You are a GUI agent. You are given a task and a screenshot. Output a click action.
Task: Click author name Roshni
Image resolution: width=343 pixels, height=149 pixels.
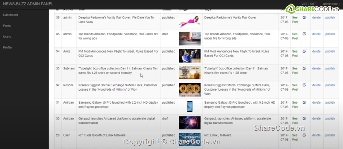tap(68, 85)
